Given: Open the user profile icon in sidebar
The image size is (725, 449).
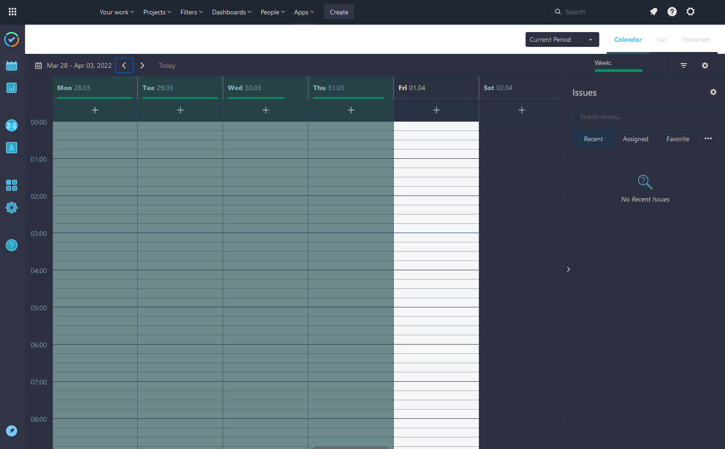Looking at the screenshot, I should pyautogui.click(x=12, y=148).
